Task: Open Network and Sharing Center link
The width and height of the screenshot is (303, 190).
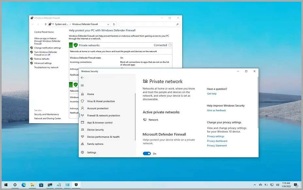Action: (x=48, y=118)
